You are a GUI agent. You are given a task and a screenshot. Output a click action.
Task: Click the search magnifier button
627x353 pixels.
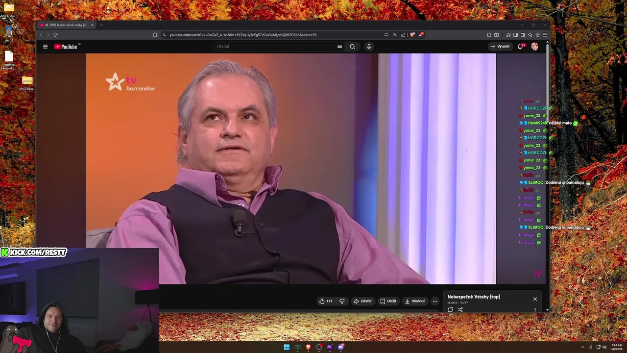point(352,47)
